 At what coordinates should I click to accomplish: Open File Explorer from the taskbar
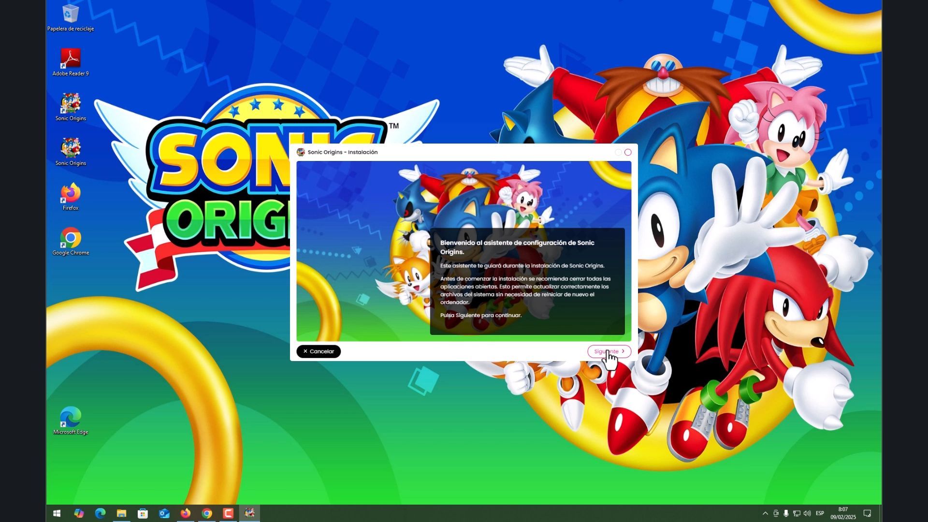point(121,513)
